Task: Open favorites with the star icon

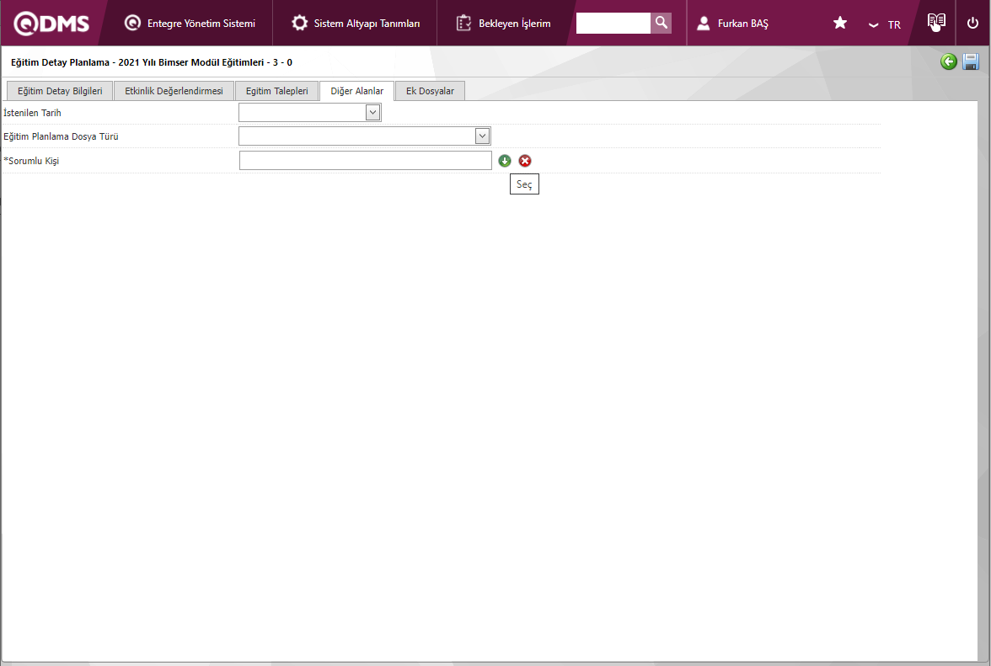Action: point(840,24)
